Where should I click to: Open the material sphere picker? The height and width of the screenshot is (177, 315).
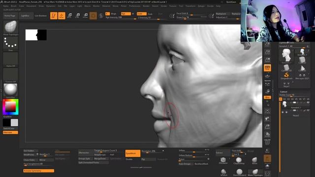pyautogui.click(x=10, y=89)
